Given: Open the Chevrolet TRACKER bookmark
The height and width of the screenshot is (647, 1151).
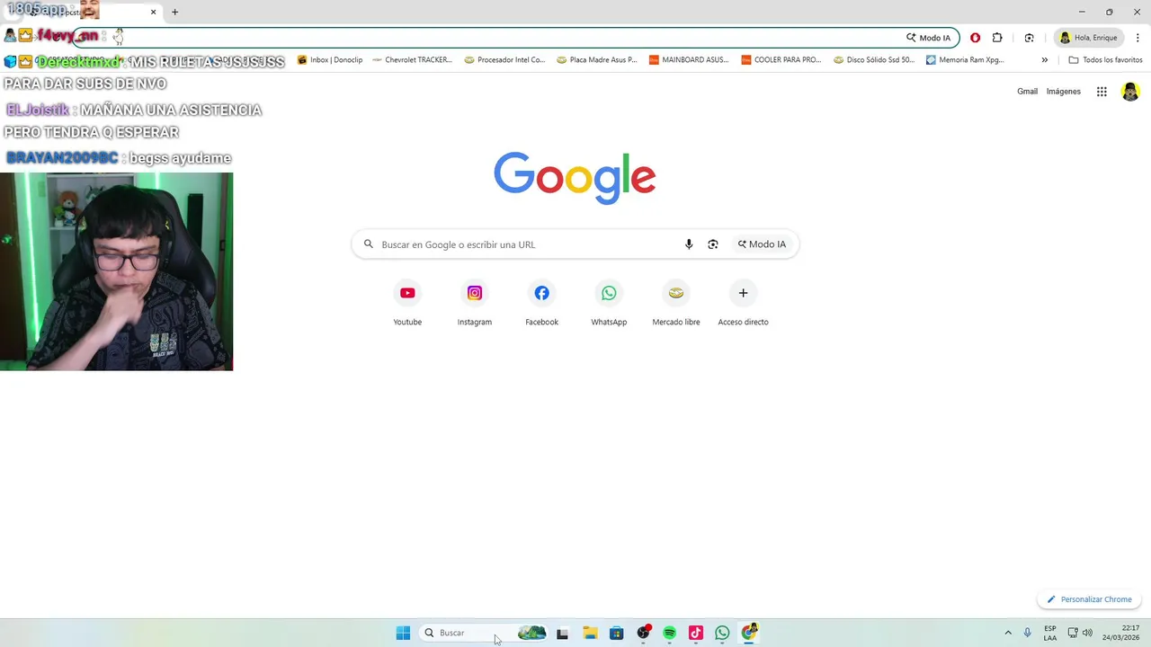Looking at the screenshot, I should pyautogui.click(x=412, y=60).
